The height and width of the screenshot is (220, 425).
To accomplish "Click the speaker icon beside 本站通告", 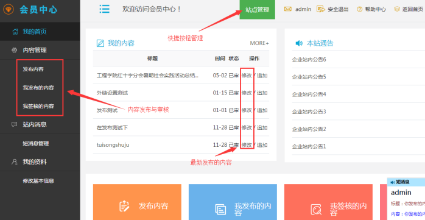I will pyautogui.click(x=299, y=43).
